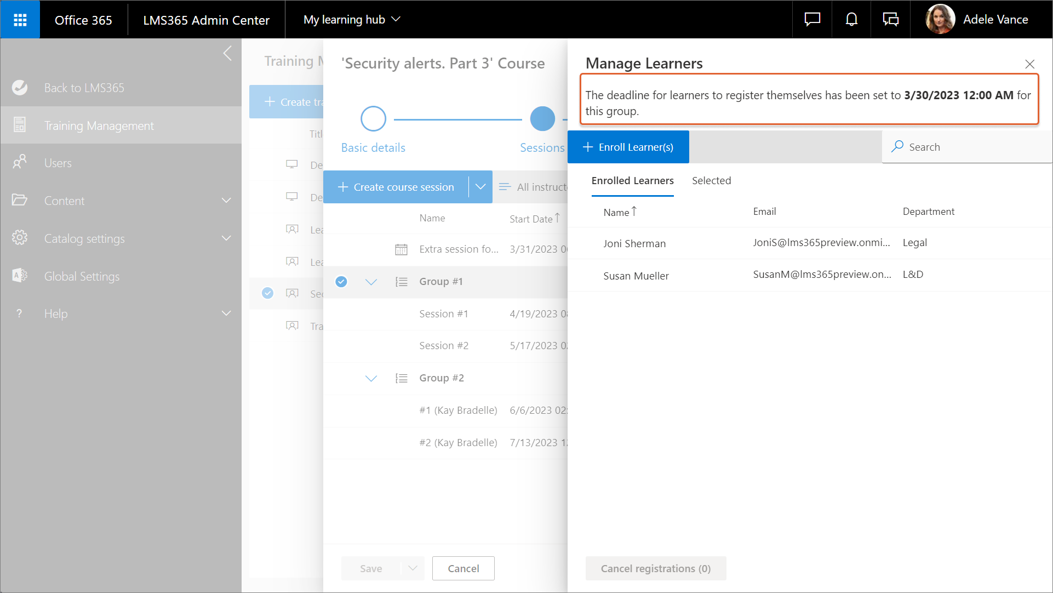Toggle checkbox of selected training row

(267, 293)
